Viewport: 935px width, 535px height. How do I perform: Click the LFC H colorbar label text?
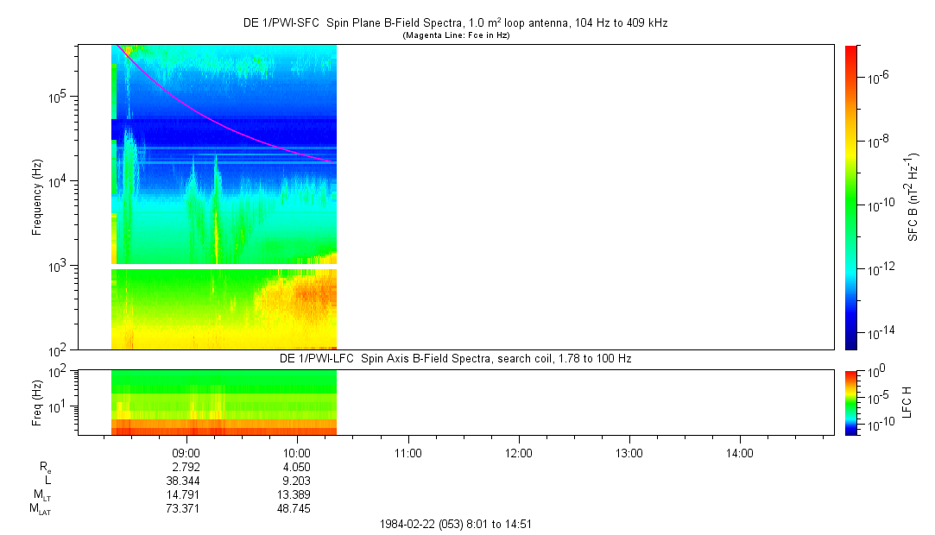point(907,402)
